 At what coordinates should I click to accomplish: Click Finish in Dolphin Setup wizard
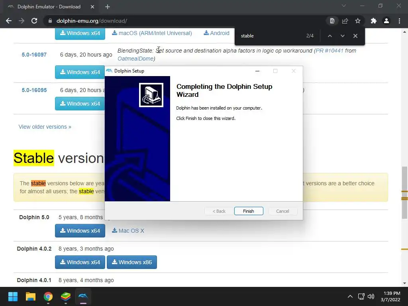[x=249, y=211]
